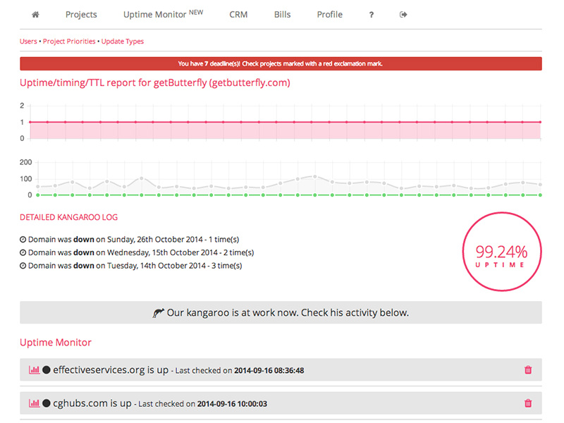Click timestamp 2014-09-16 10:00:03

(232, 404)
